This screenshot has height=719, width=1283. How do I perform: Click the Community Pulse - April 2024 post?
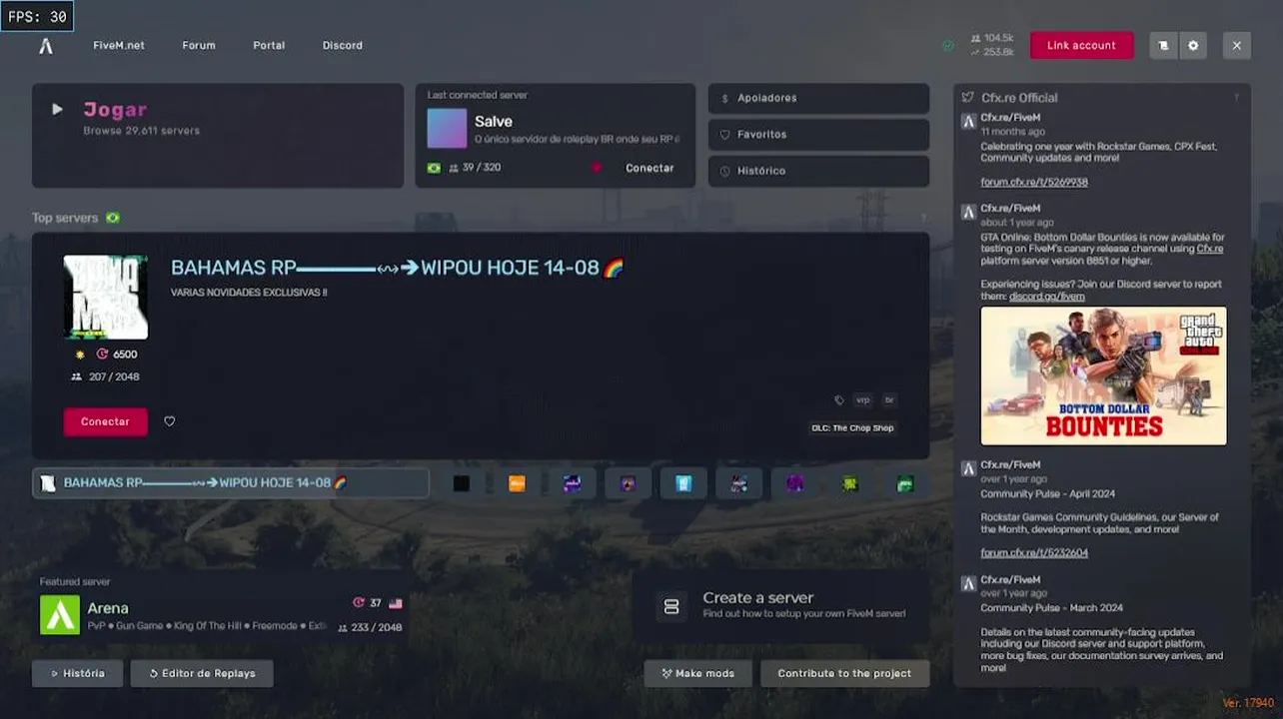click(1047, 493)
